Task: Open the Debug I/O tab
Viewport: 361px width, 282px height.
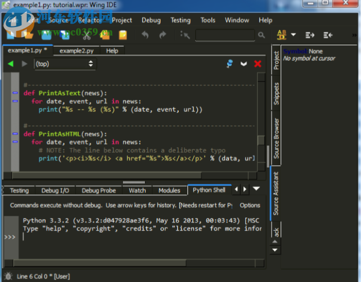Action: (55, 190)
